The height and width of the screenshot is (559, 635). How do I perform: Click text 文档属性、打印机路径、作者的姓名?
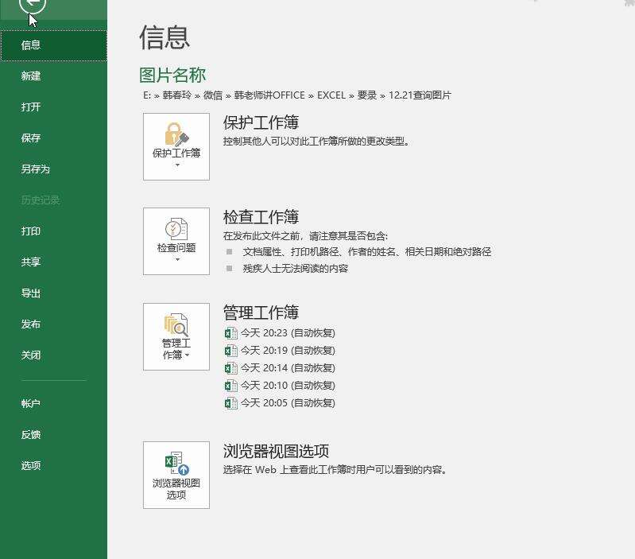319,252
